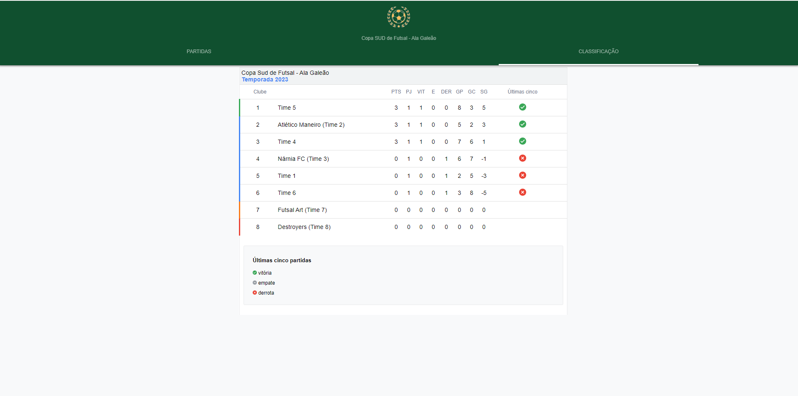Click the Copa SUD de Futsal header title

coord(398,38)
